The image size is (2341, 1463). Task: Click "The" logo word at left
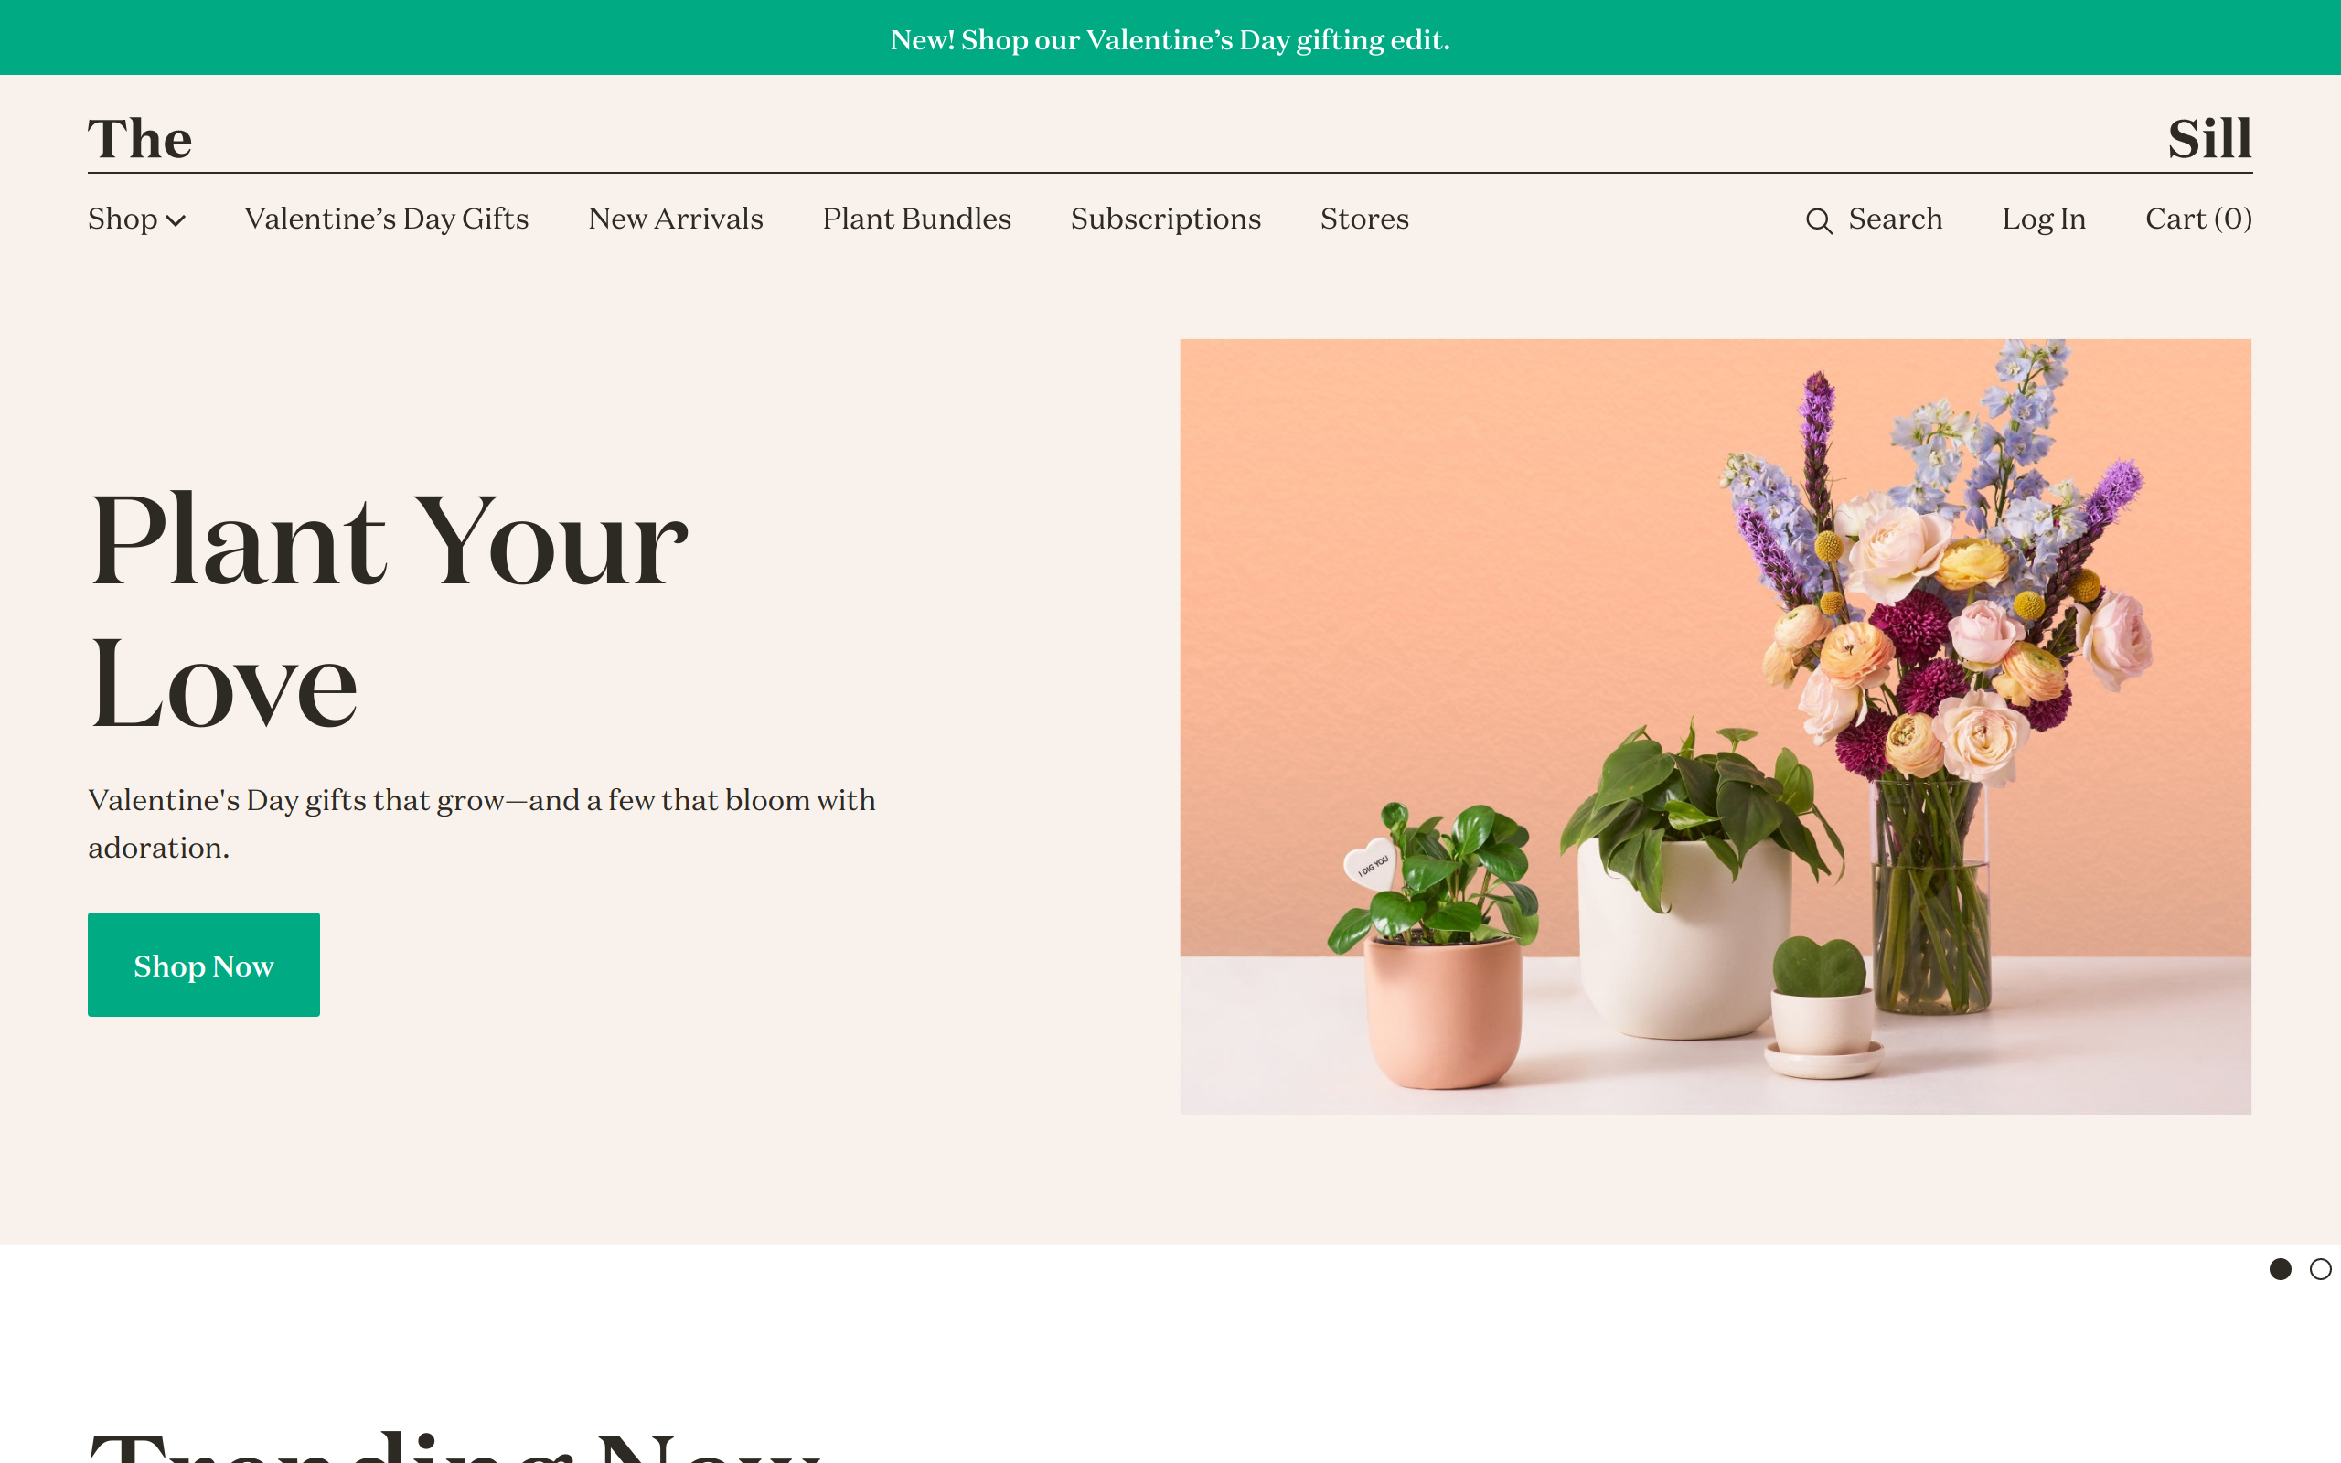(140, 138)
